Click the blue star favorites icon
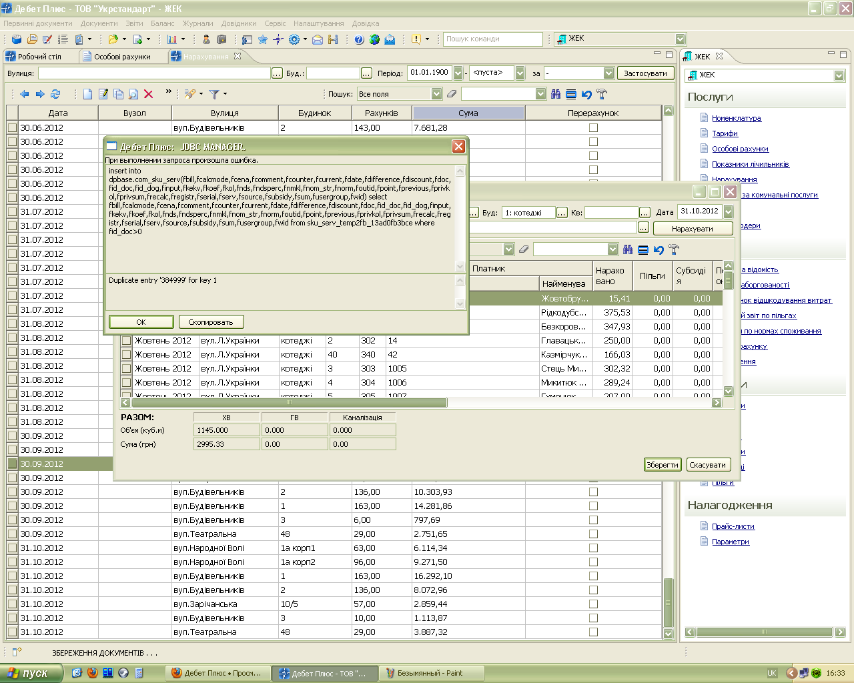This screenshot has width=854, height=683. point(262,39)
